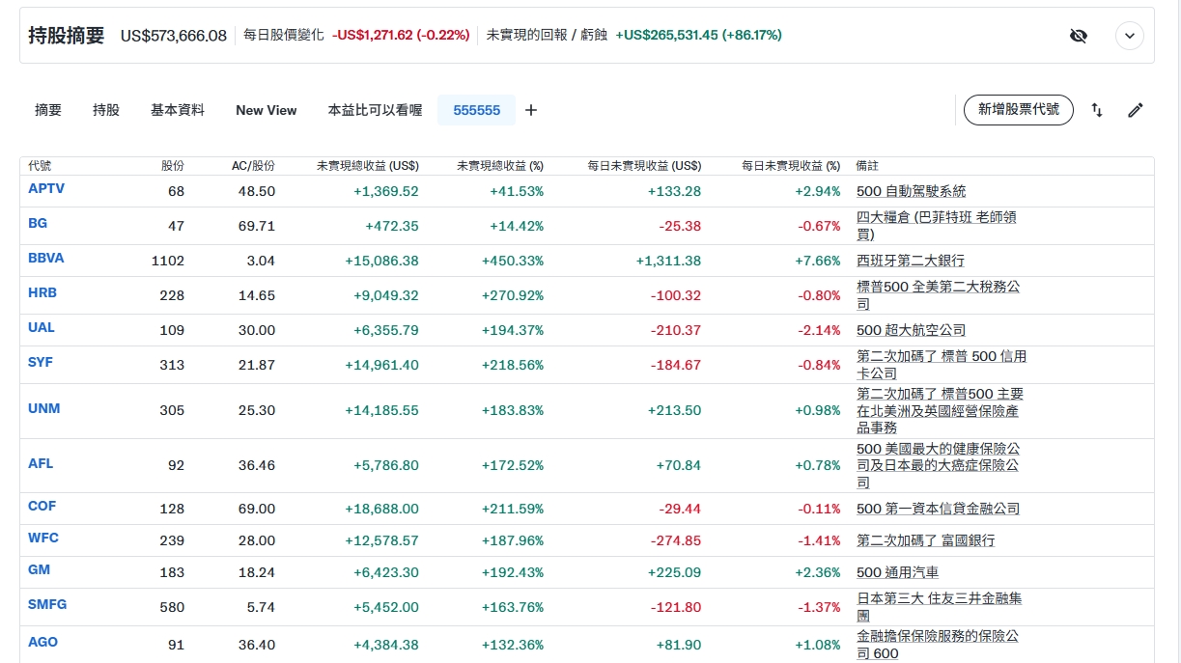Click portfolio total US$573,666.08
The height and width of the screenshot is (663, 1181).
[174, 36]
